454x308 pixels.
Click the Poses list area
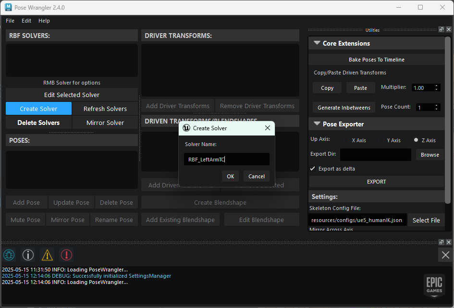(x=72, y=170)
